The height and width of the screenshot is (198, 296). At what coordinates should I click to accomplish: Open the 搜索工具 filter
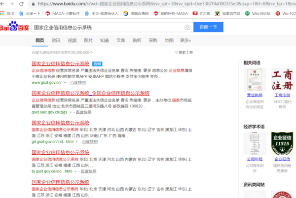click(x=184, y=53)
